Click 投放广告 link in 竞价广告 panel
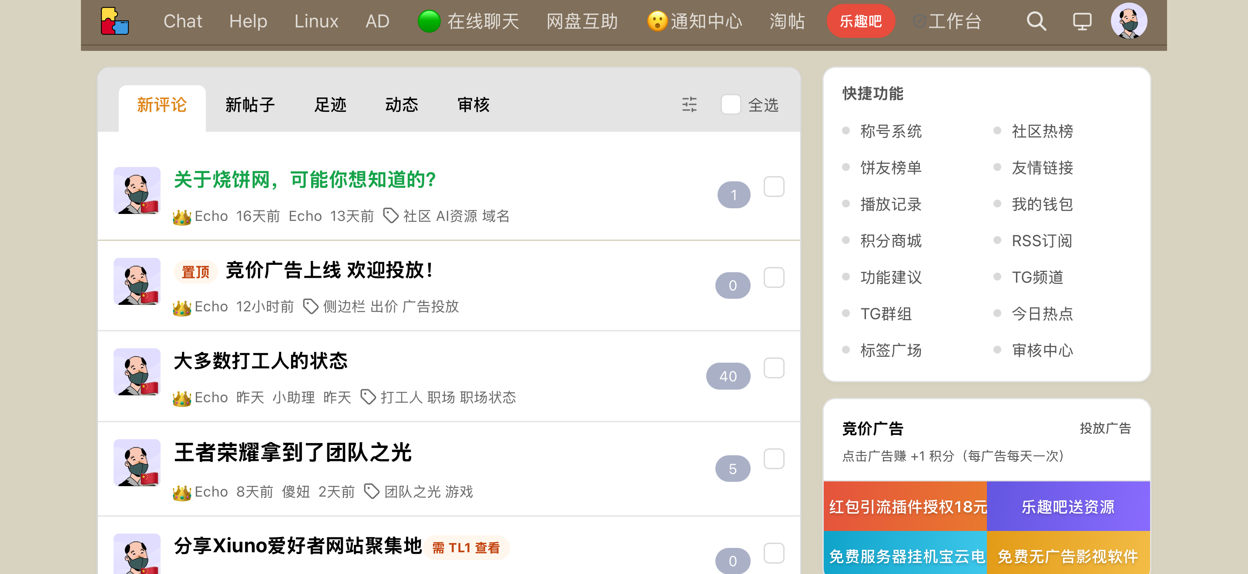Screen dimensions: 1248x574 coord(1105,428)
